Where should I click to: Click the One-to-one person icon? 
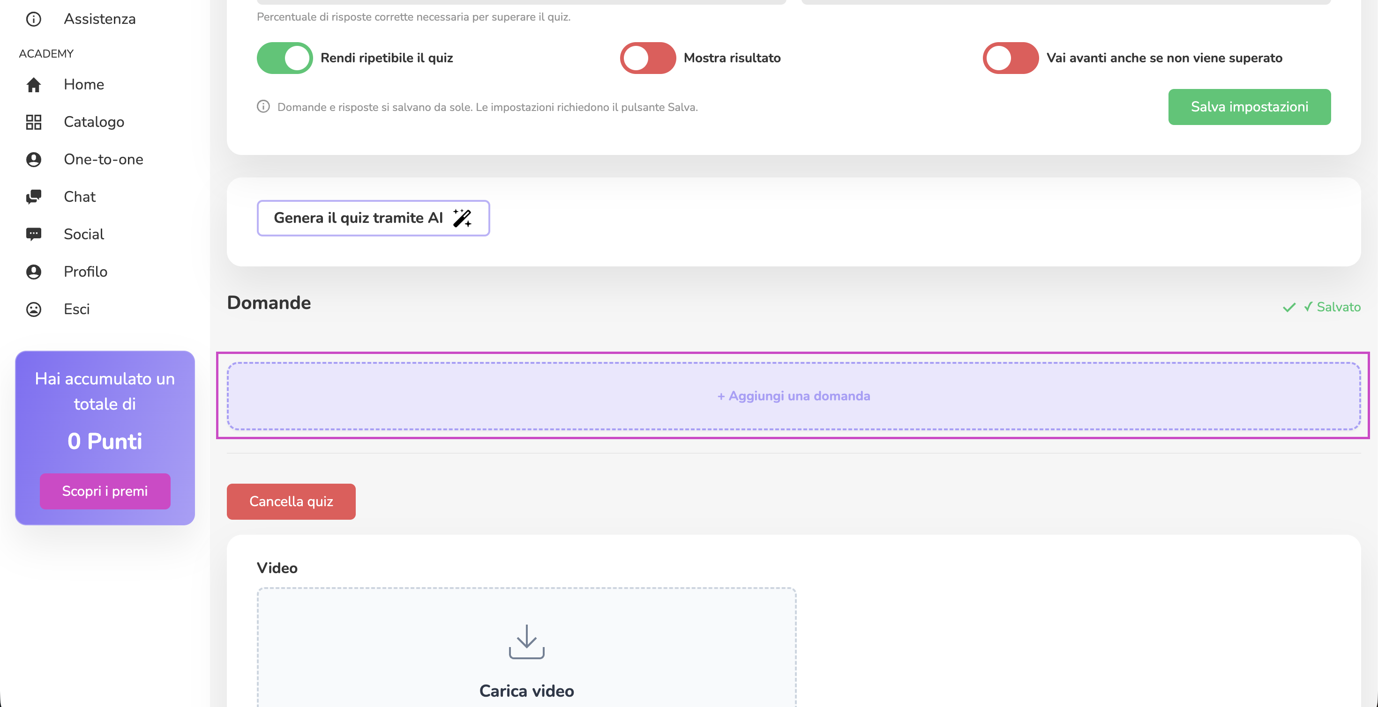[x=34, y=160]
